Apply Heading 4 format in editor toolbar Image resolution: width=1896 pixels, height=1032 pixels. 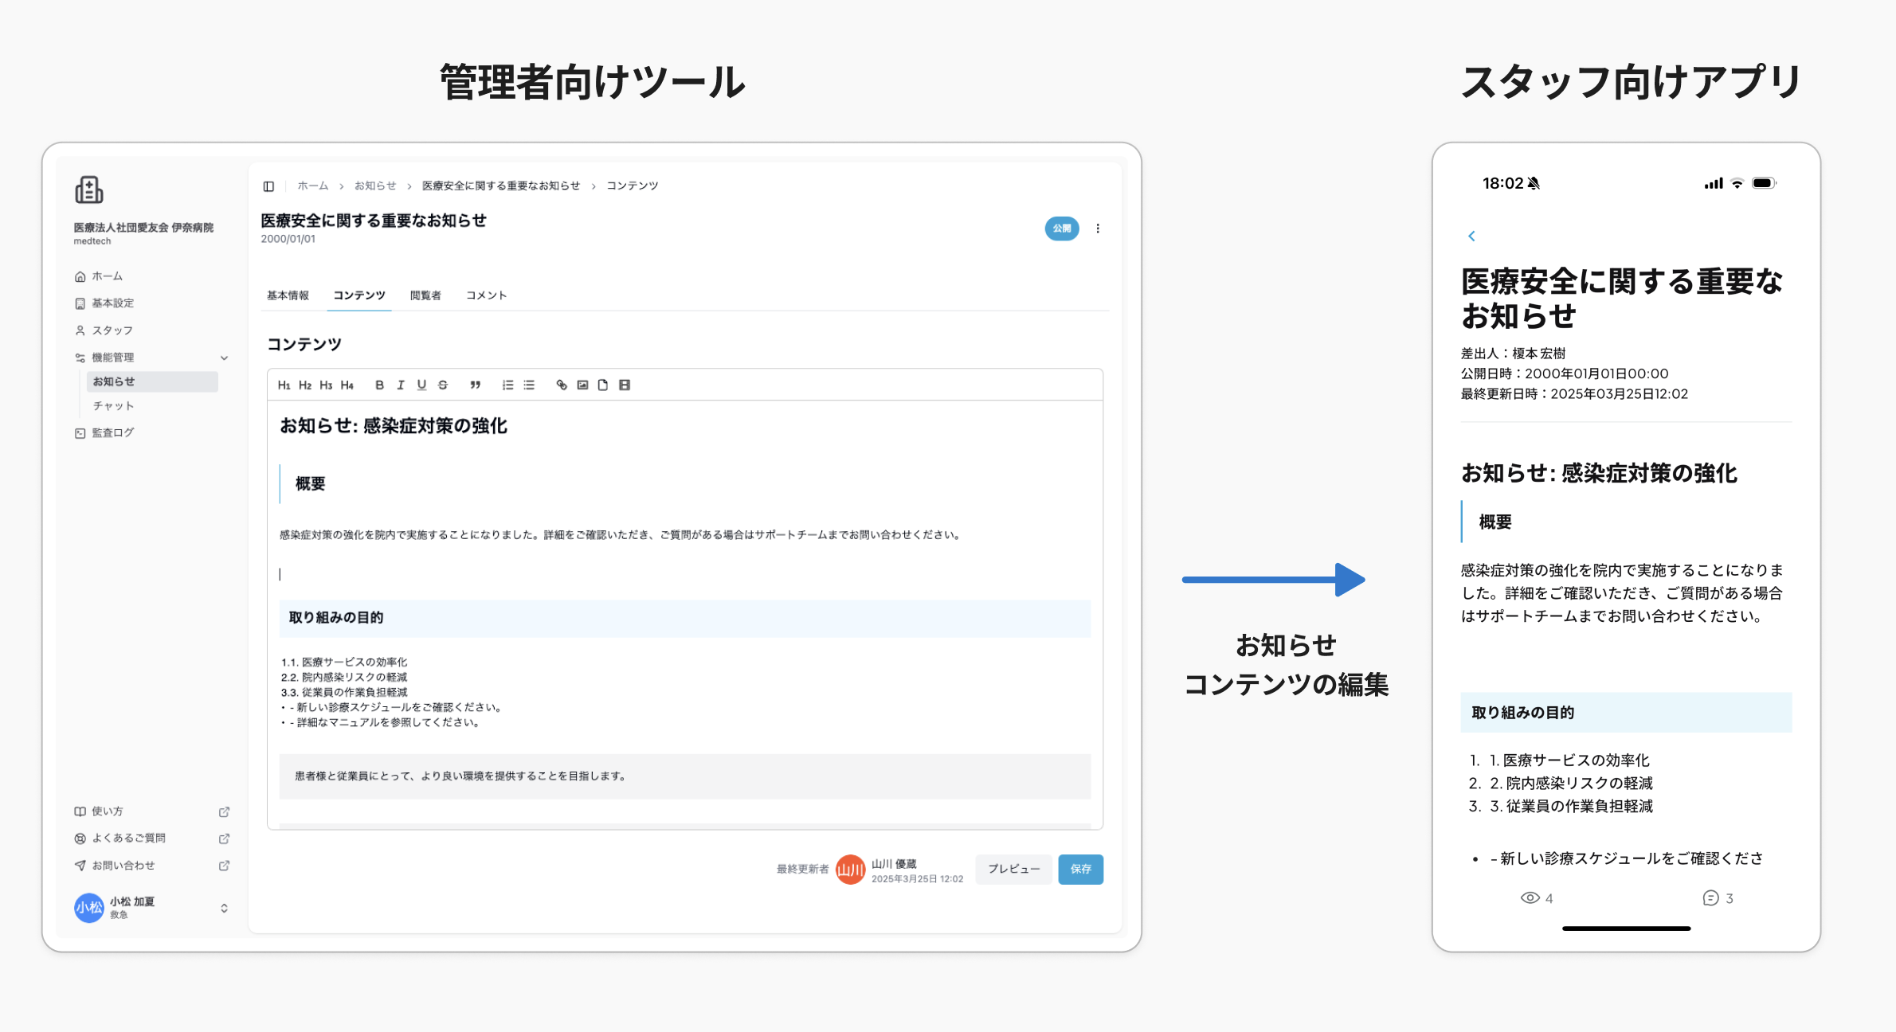pyautogui.click(x=347, y=385)
